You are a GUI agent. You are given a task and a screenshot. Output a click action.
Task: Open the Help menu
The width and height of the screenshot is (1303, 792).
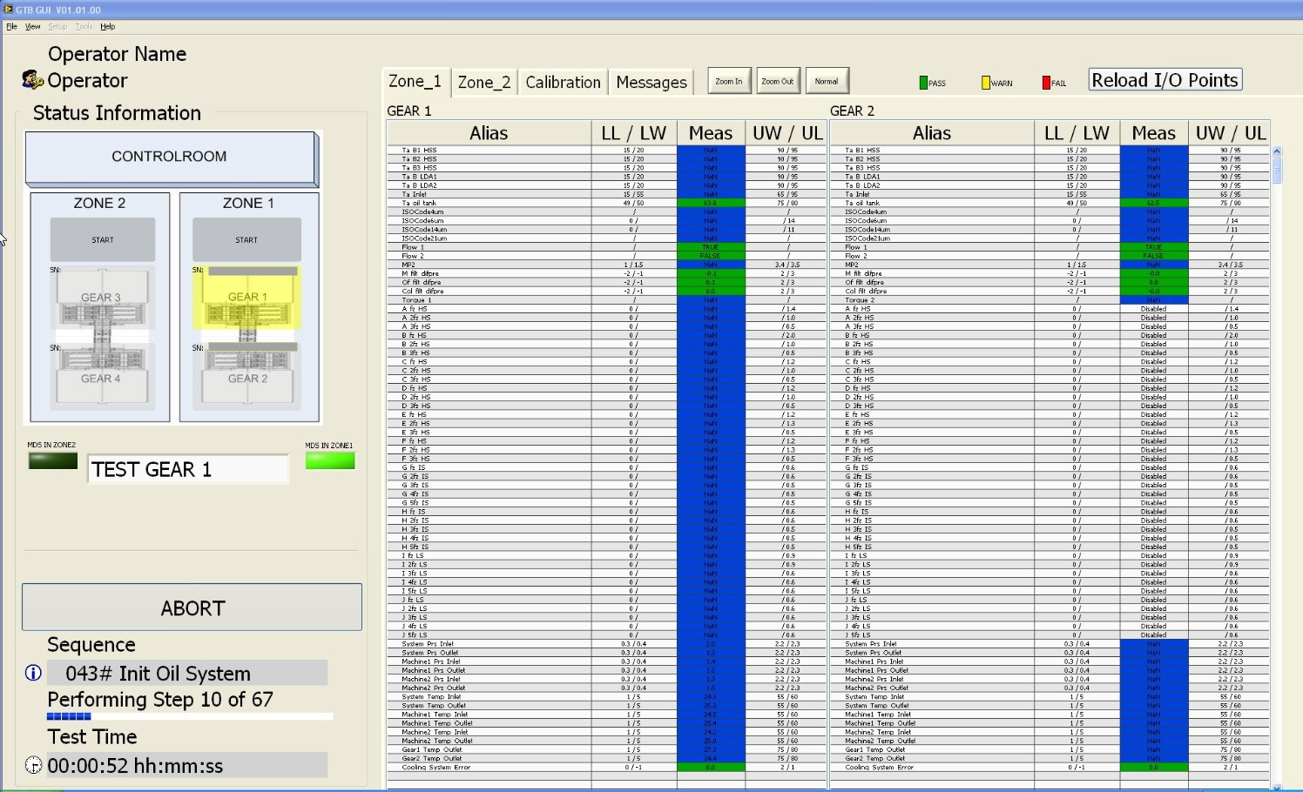click(108, 27)
